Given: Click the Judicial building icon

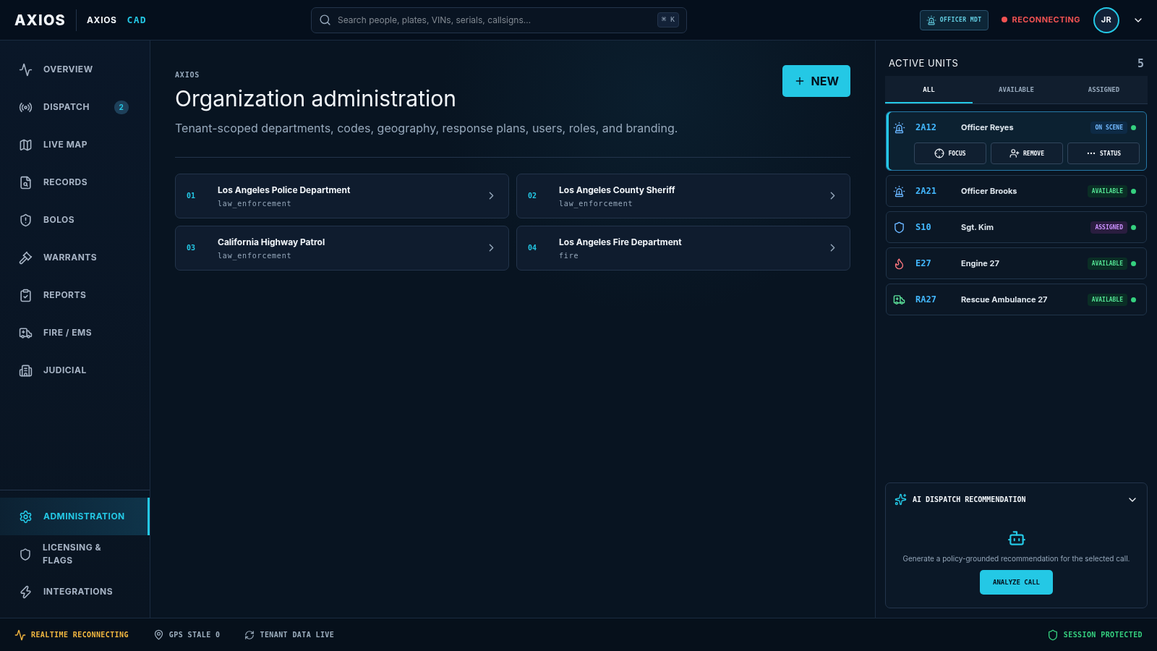Looking at the screenshot, I should [x=26, y=370].
